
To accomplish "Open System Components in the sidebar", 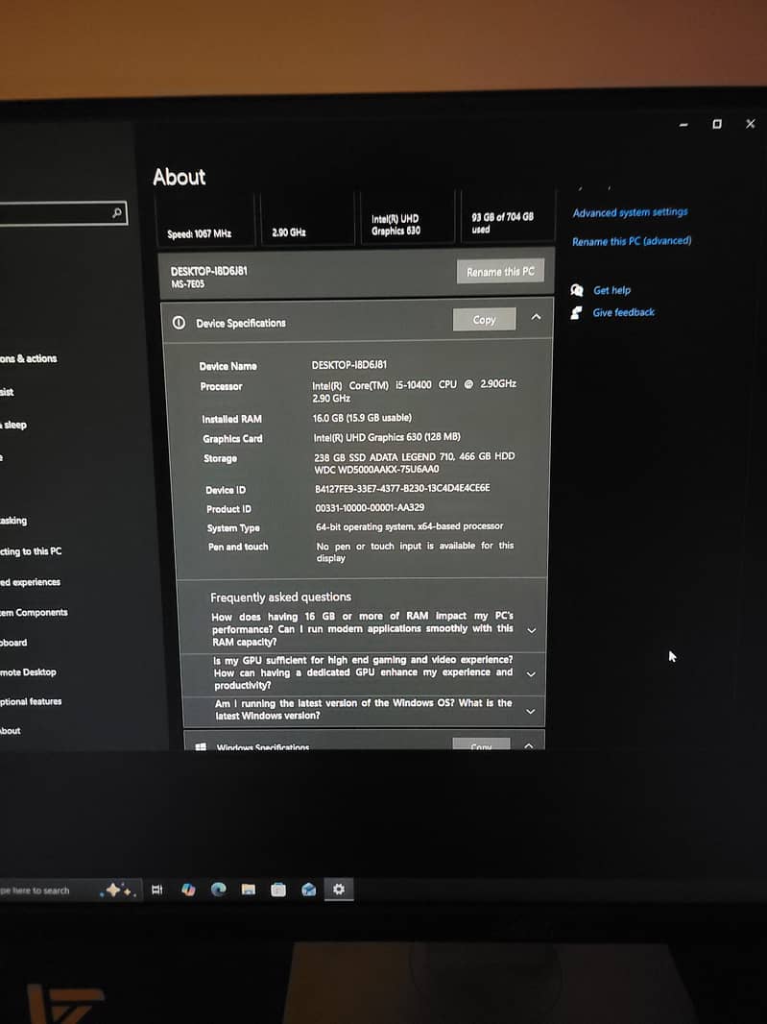I will [34, 613].
